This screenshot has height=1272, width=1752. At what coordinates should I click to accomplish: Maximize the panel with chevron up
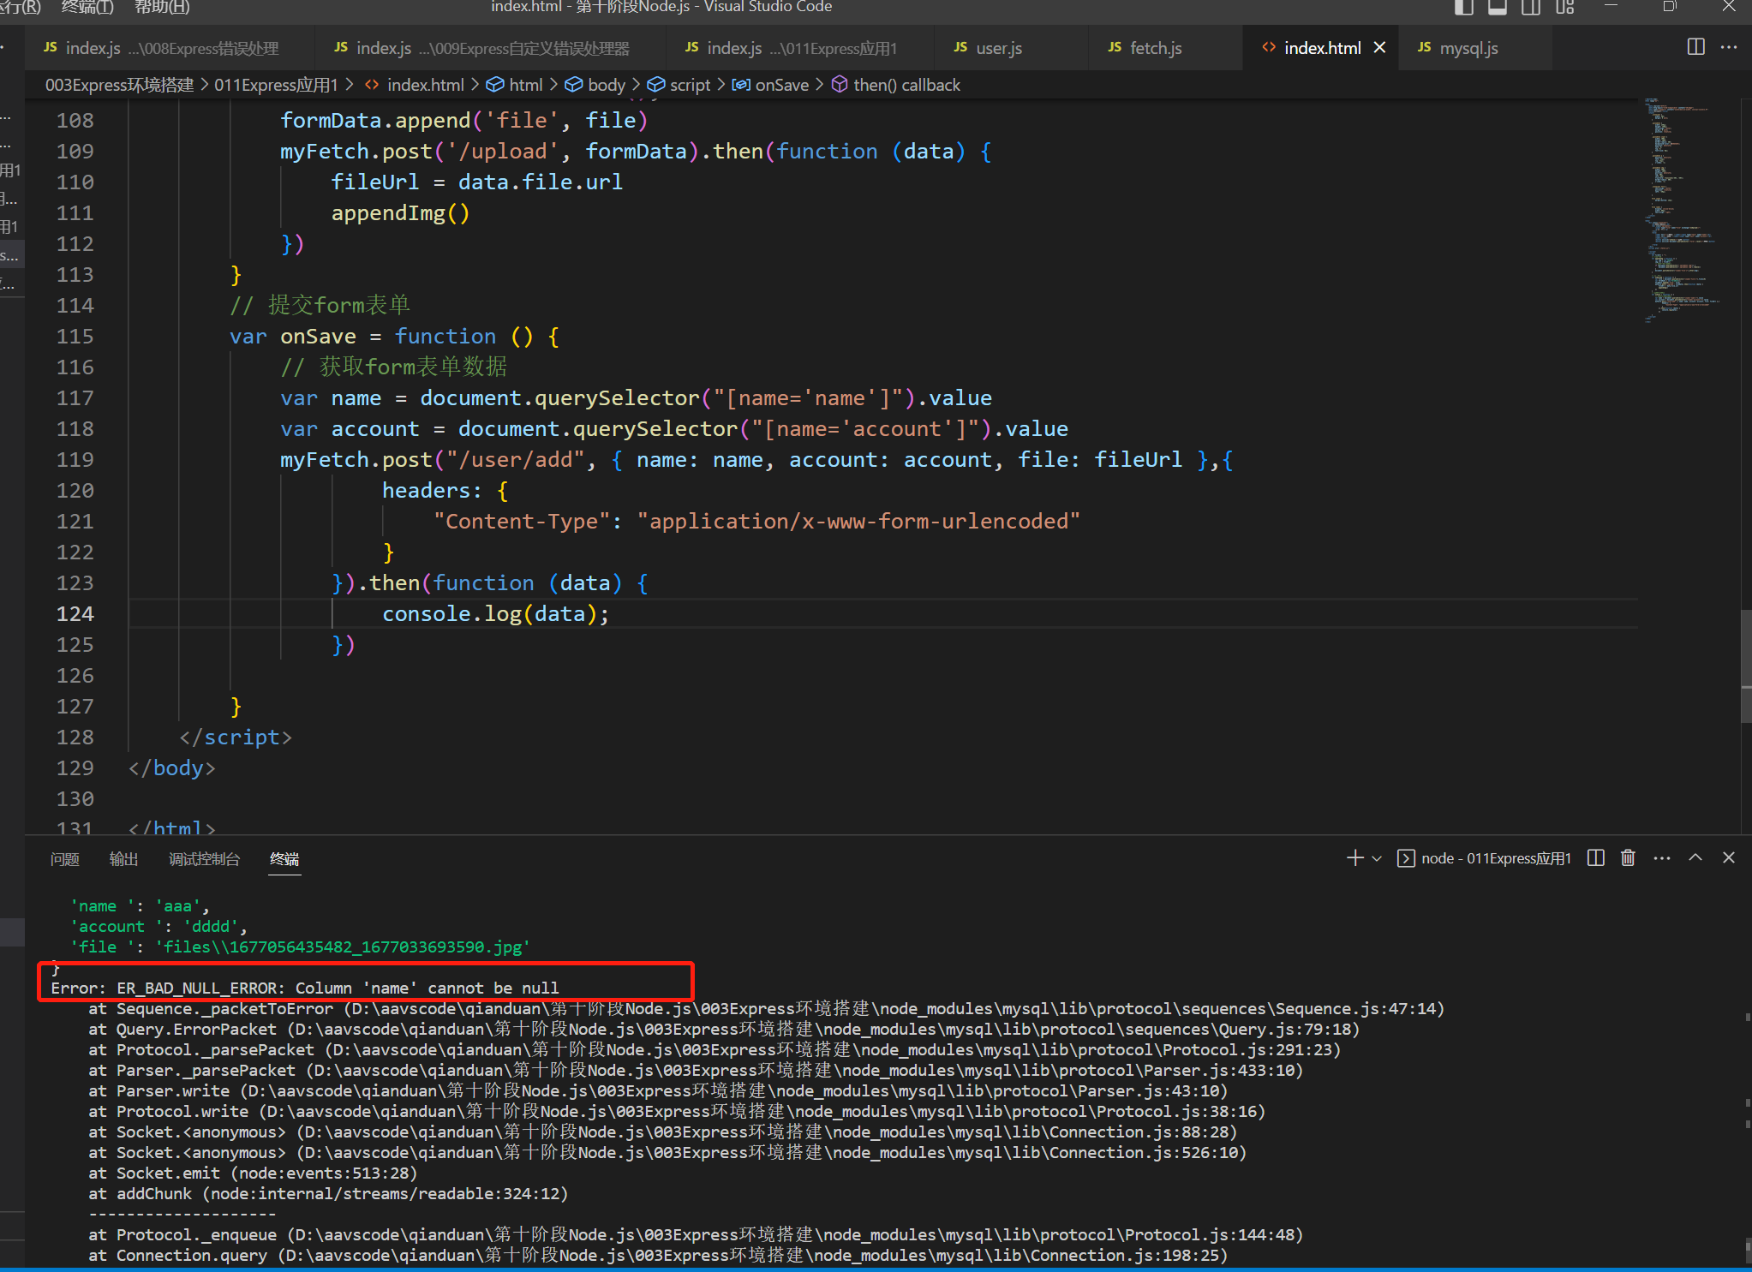pos(1695,858)
